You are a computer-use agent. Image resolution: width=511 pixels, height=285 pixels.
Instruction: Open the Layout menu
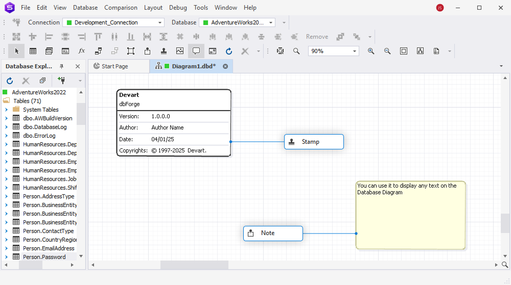153,8
